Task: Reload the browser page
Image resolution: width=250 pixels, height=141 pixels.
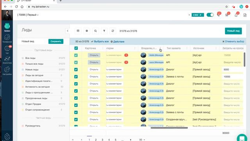Action: click(16, 7)
